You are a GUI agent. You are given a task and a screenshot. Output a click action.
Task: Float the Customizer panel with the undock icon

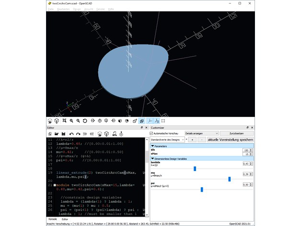pyautogui.click(x=247, y=127)
